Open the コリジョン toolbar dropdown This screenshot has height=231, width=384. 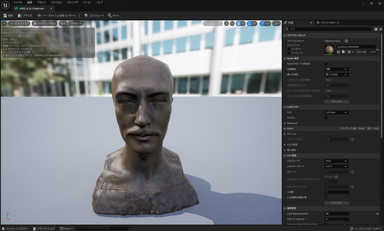pos(94,15)
